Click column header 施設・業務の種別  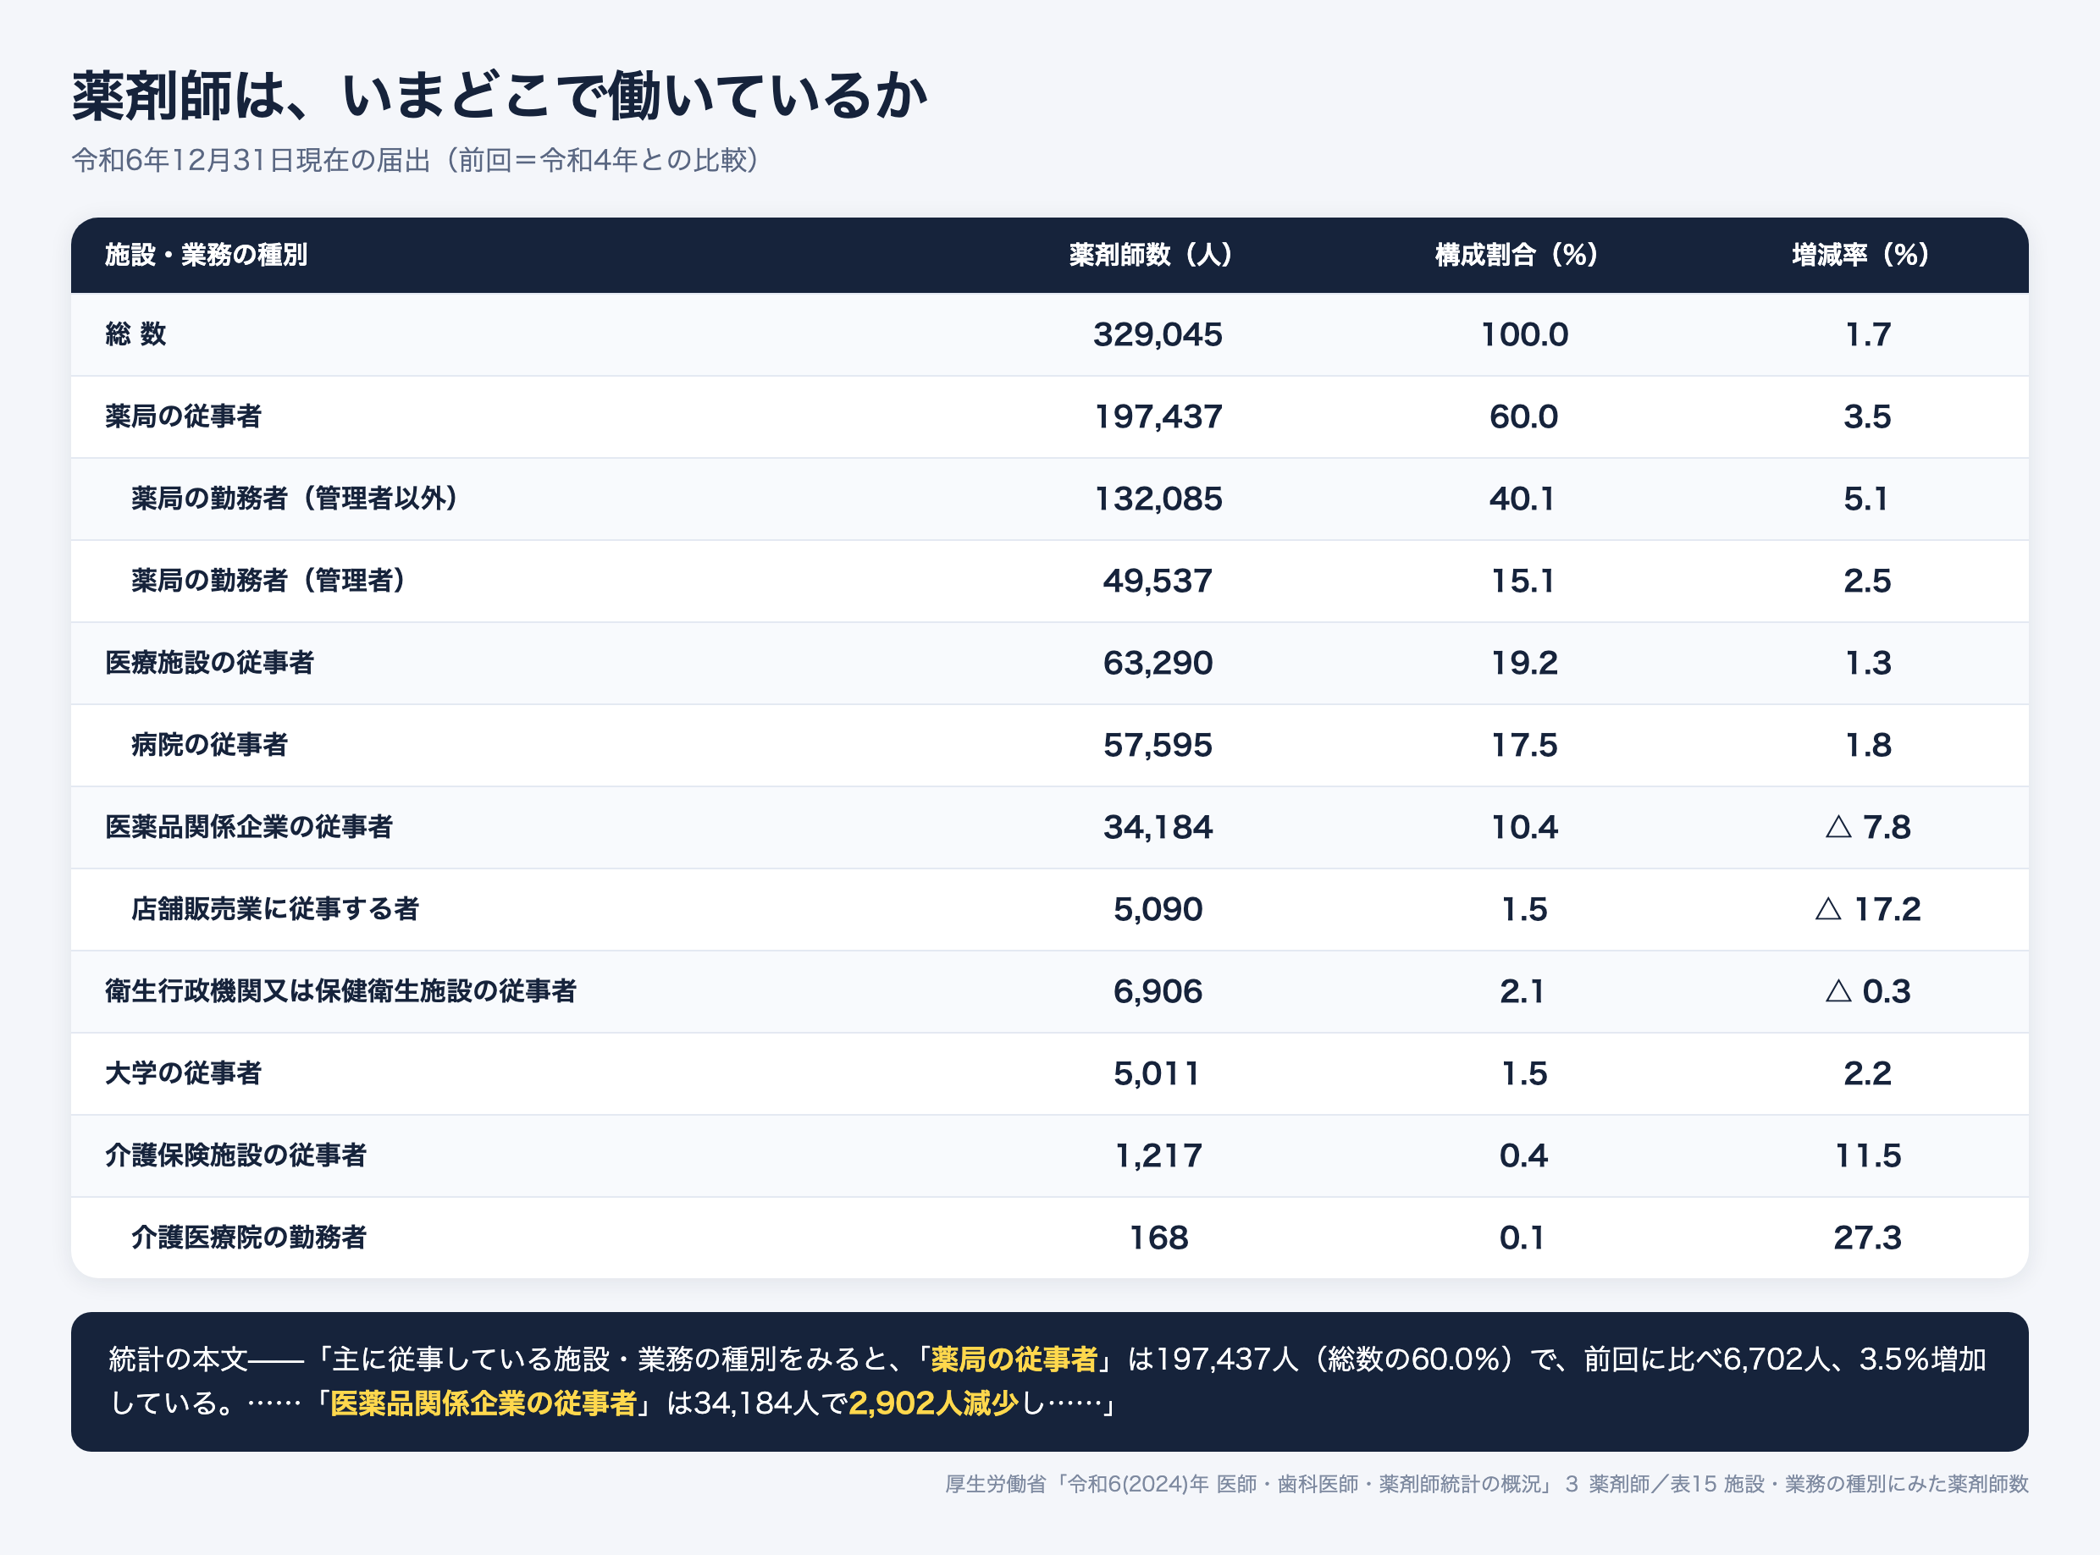[207, 255]
